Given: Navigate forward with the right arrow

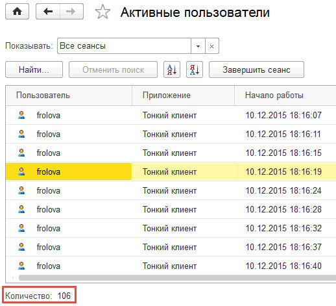Looking at the screenshot, I should [71, 12].
